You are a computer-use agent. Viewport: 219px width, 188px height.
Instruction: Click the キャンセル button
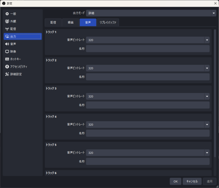pos(192,181)
